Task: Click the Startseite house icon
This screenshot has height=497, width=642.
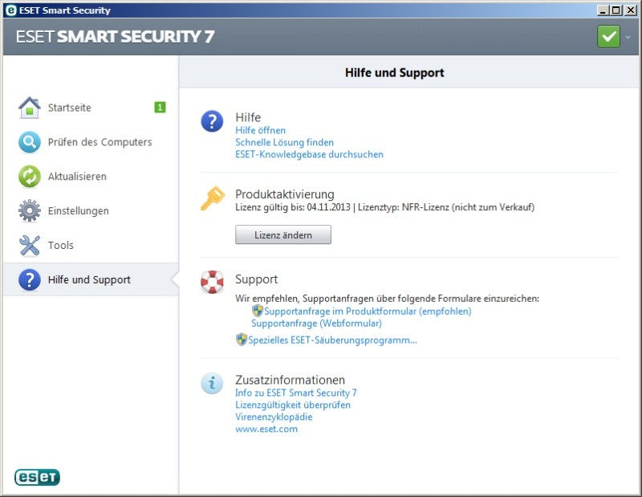Action: coord(30,108)
